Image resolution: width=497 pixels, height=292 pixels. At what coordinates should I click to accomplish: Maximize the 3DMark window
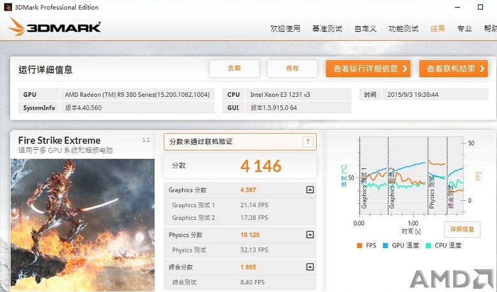480,7
